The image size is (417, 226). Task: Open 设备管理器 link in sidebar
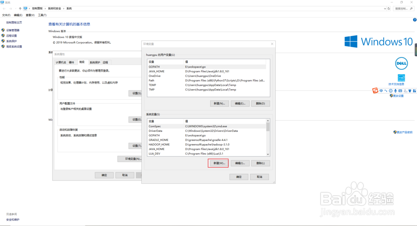[x=13, y=30]
